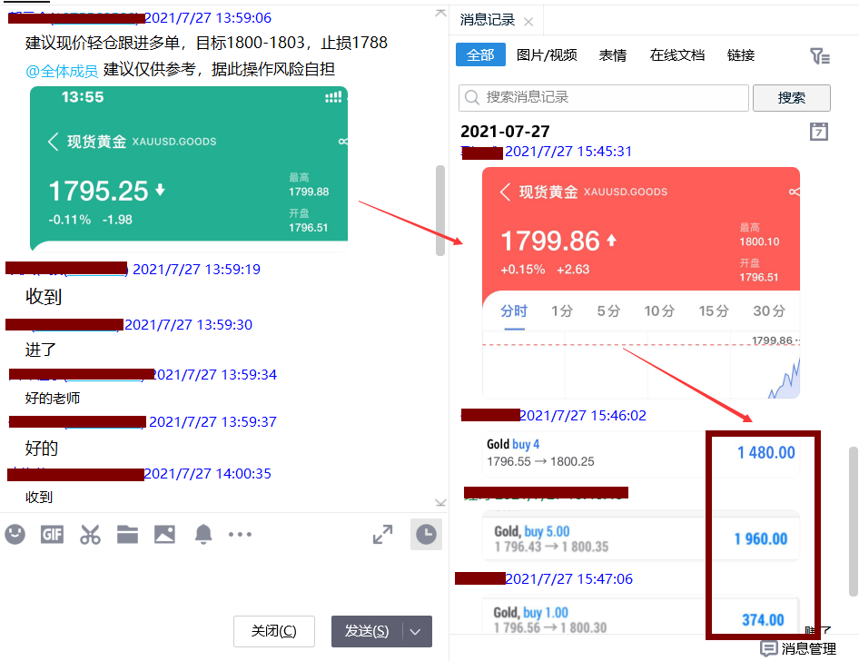Click the 2021-07-27 date header
The width and height of the screenshot is (859, 661).
tap(505, 132)
